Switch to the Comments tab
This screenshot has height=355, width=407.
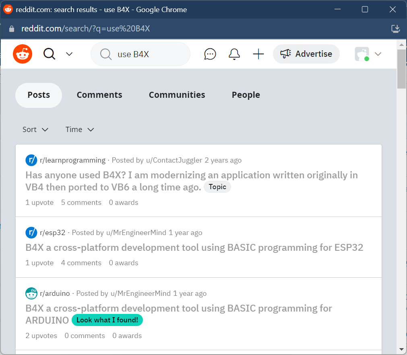[x=99, y=95]
